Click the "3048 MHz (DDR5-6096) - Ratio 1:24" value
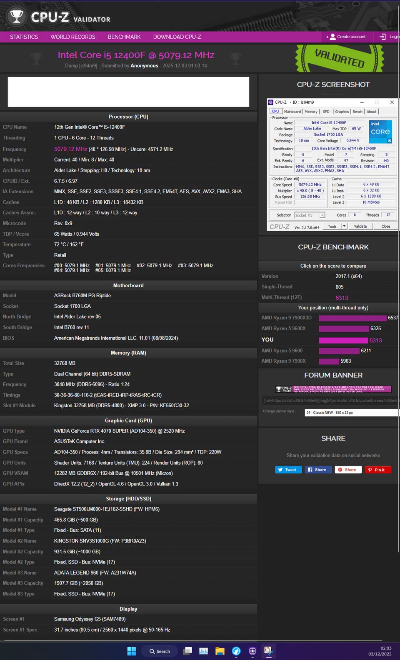Screen dimensions: 400x660 (92, 384)
